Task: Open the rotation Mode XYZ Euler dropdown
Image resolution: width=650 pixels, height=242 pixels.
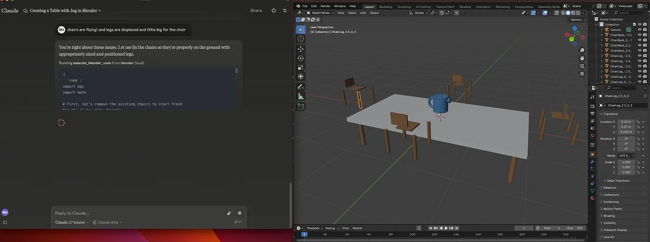Action: [626, 156]
